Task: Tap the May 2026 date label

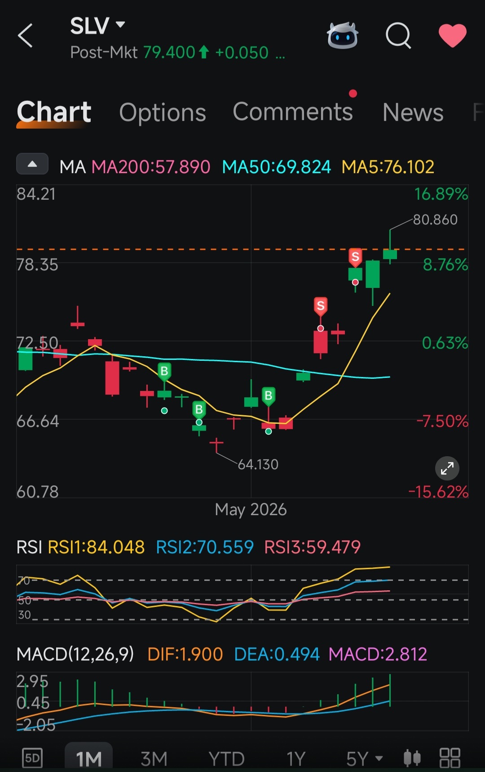Action: 251,510
